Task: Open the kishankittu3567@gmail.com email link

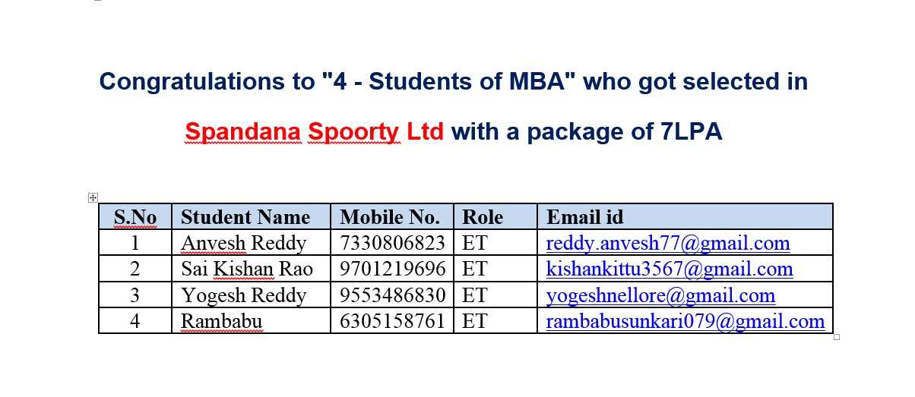Action: coord(670,269)
